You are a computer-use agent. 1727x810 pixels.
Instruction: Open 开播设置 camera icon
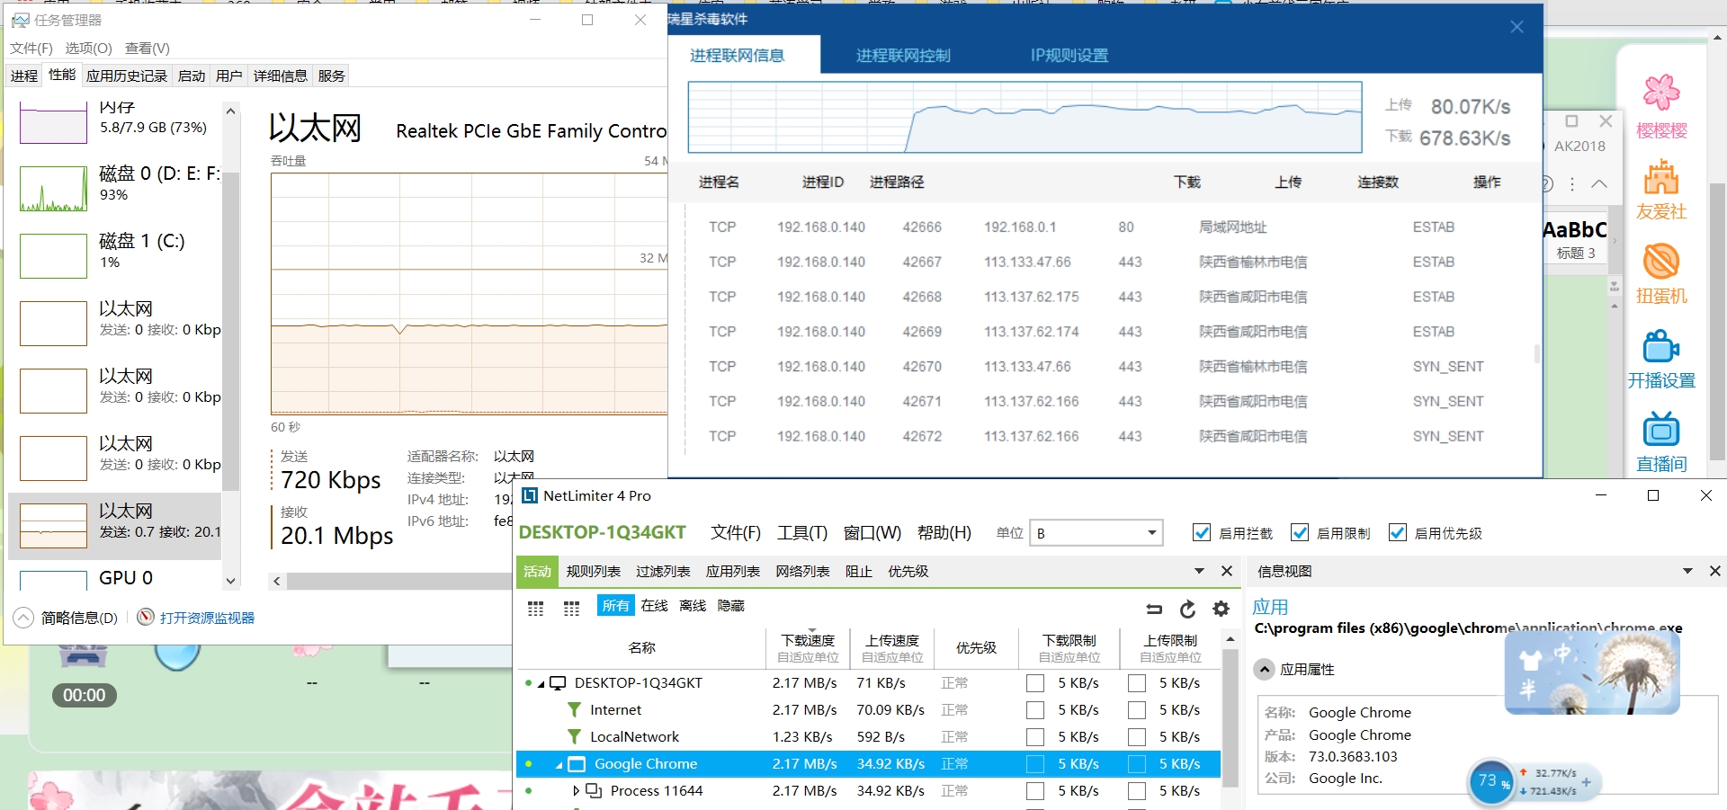click(x=1660, y=346)
